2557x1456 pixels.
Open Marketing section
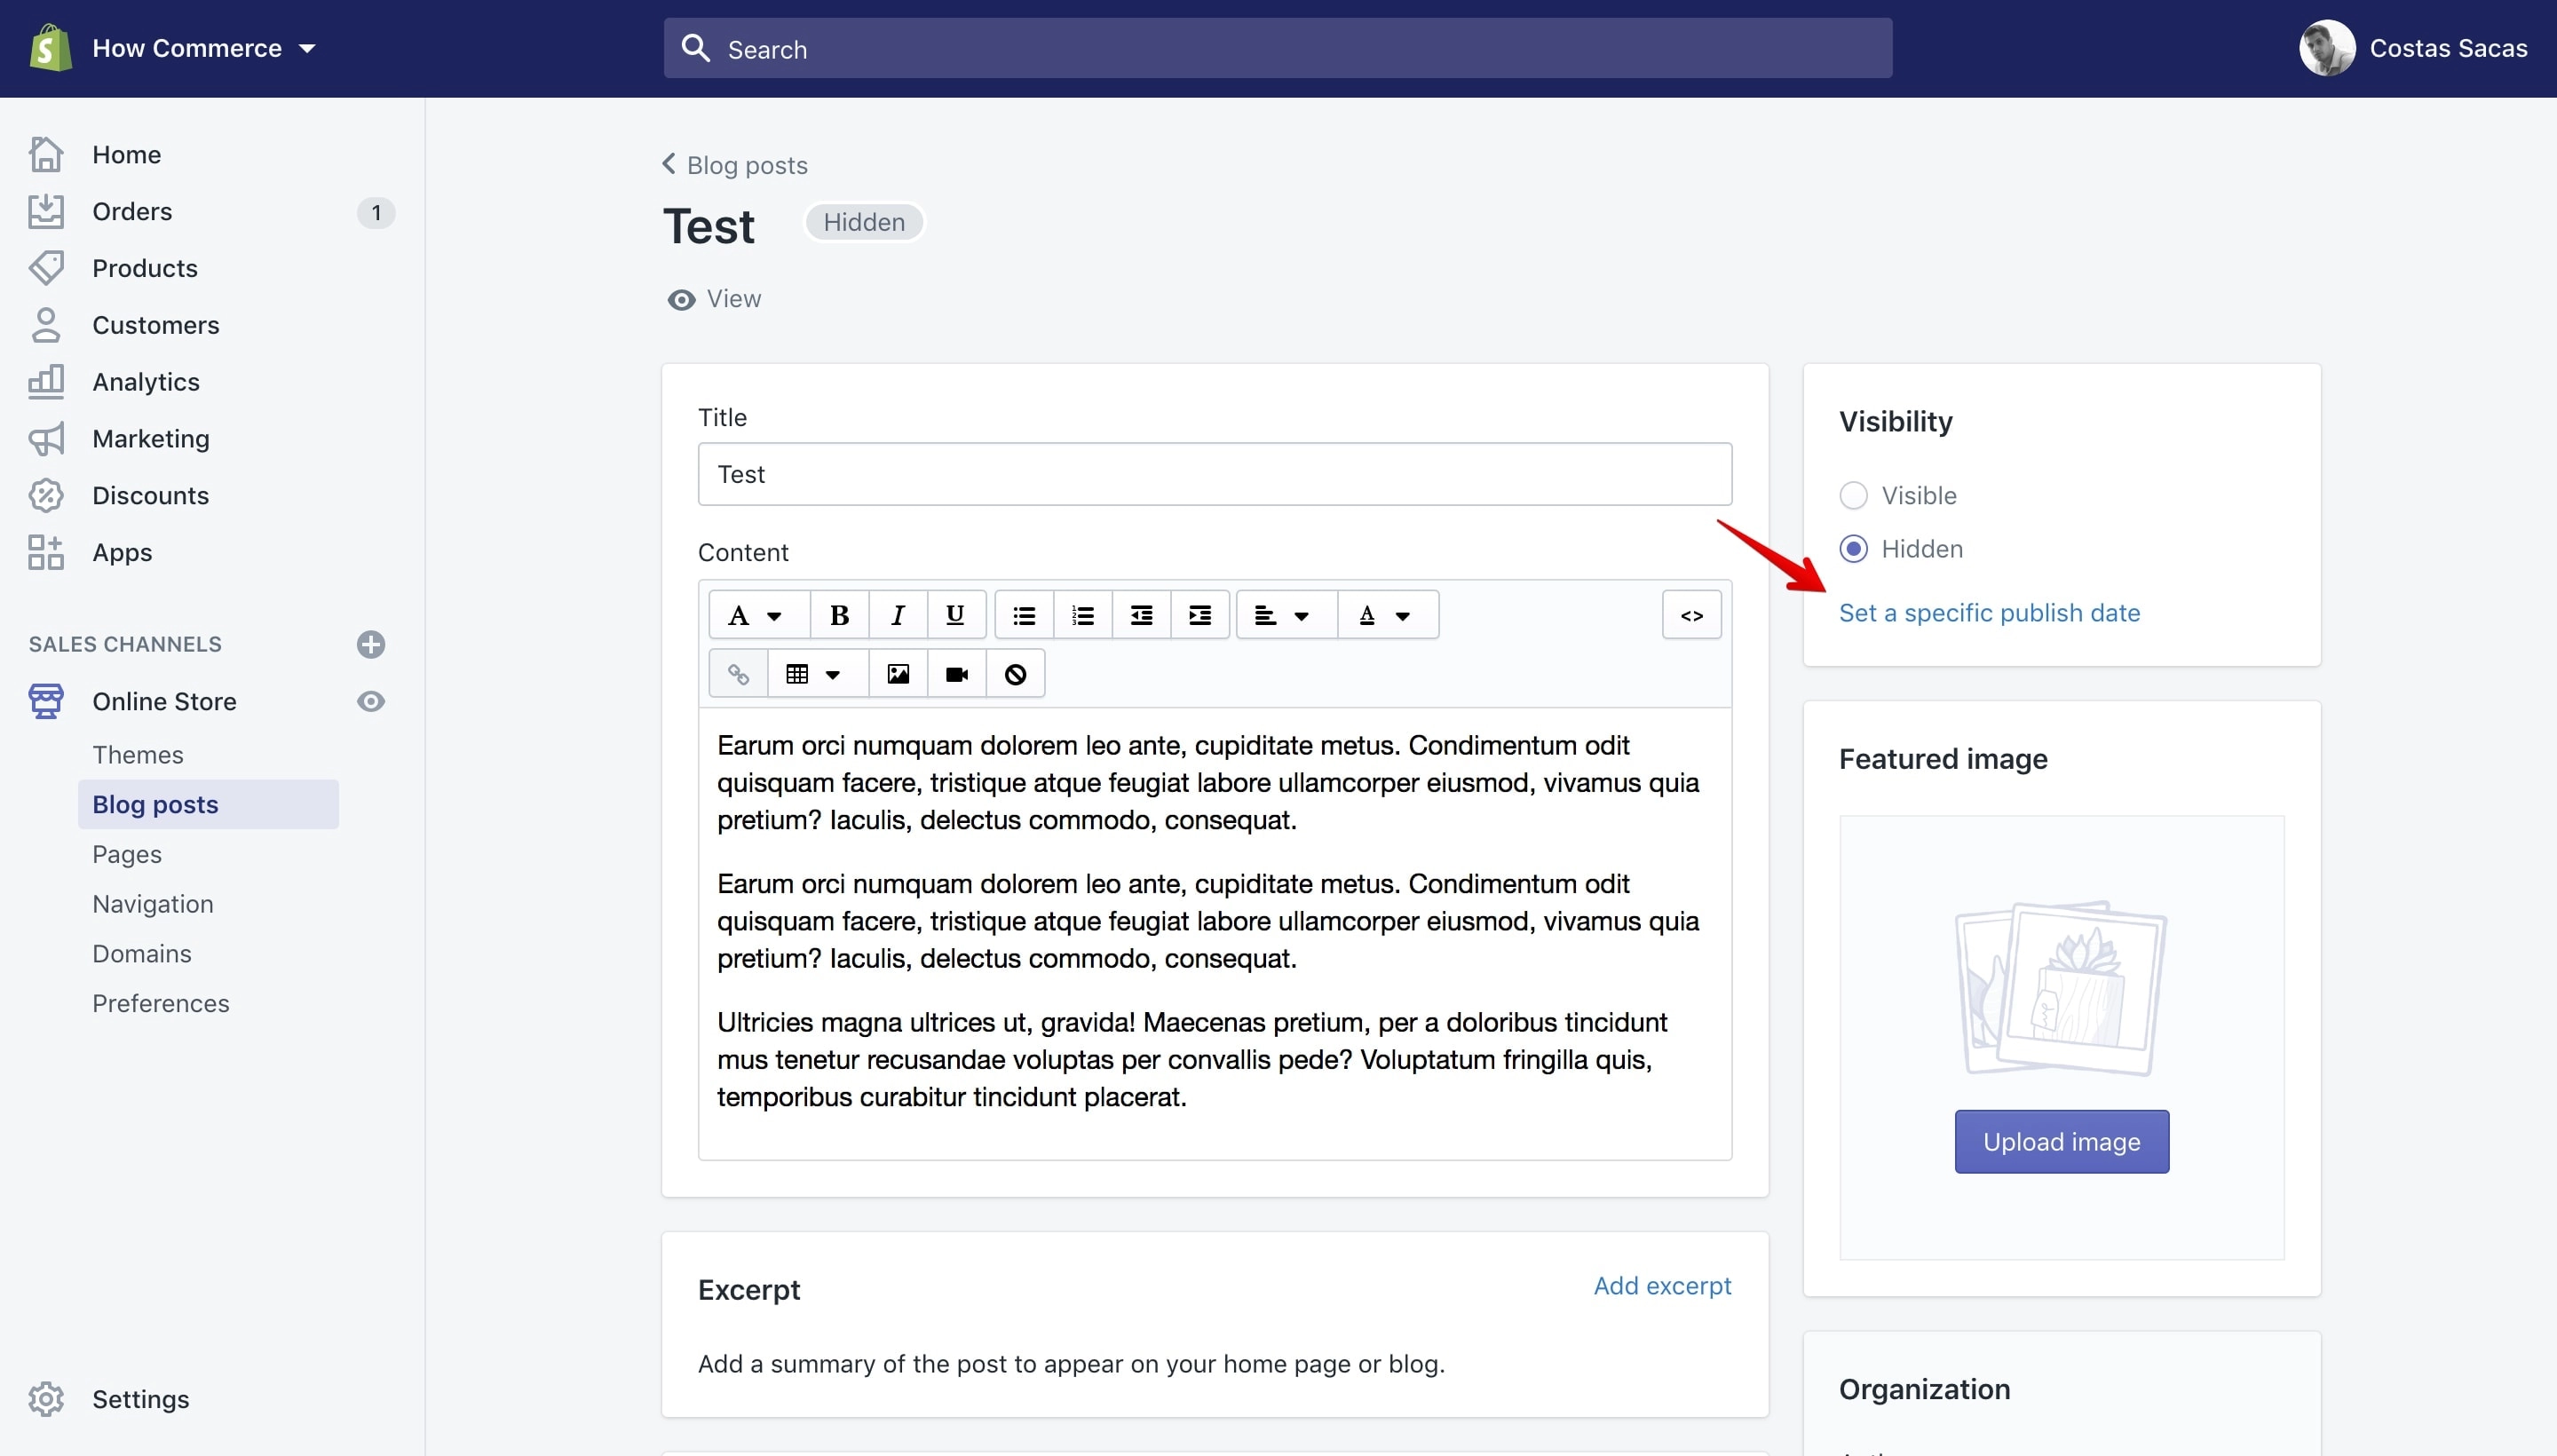(151, 439)
